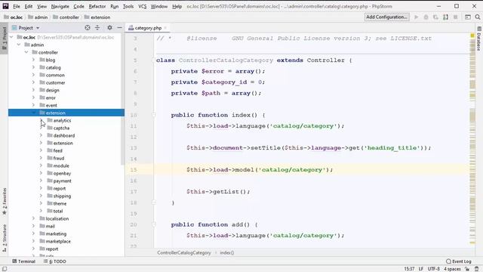Click the controller breadcrumb in navigation bar
The image size is (483, 272).
click(66, 17)
